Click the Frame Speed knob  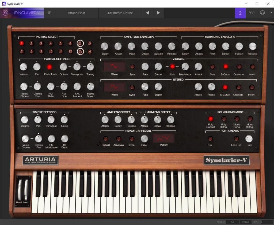click(x=90, y=86)
